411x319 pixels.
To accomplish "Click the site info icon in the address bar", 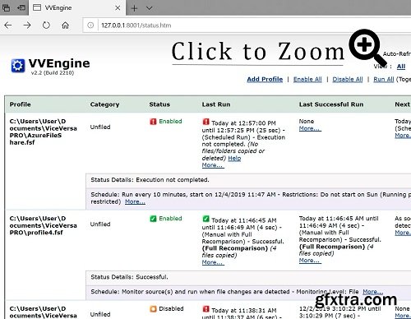I will pos(90,25).
